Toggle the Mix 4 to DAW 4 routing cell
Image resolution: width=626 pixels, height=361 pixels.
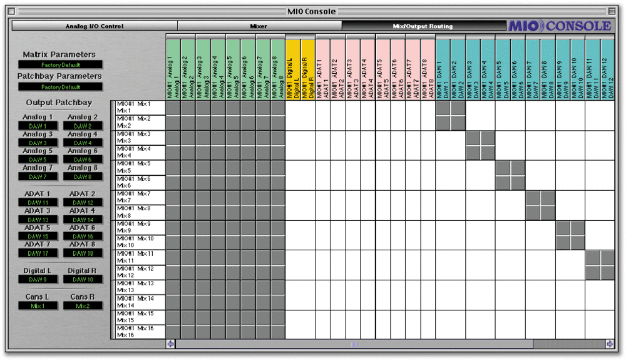click(488, 153)
